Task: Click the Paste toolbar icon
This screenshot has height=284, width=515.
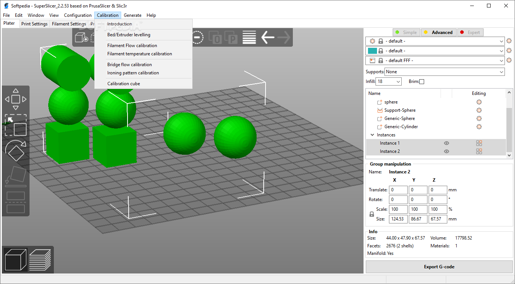Action: tap(232, 37)
